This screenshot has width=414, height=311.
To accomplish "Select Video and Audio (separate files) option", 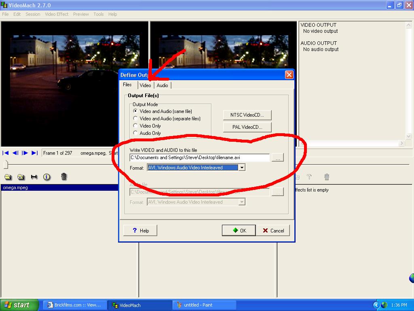I will coord(135,119).
